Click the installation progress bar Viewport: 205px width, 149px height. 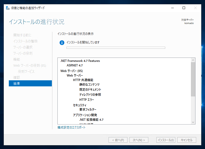116,48
